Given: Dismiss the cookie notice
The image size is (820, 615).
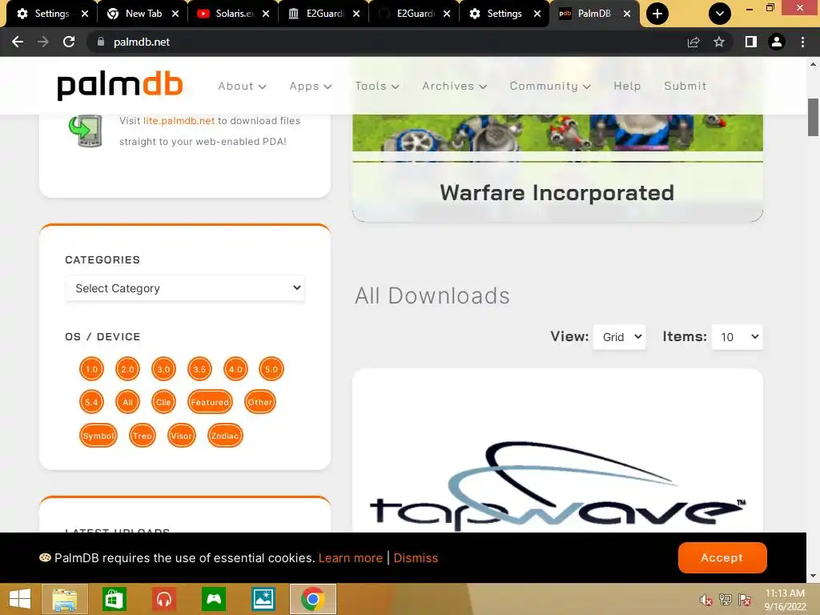Looking at the screenshot, I should click(x=416, y=558).
